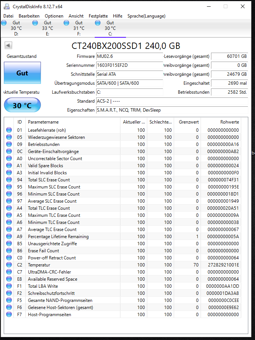Click status orb for Power-off Retract Count
The width and height of the screenshot is (255, 340).
tap(9, 258)
